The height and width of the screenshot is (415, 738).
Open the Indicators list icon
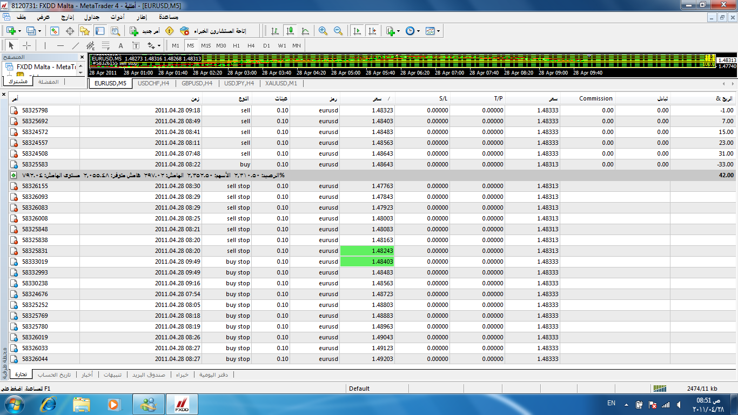click(x=391, y=31)
